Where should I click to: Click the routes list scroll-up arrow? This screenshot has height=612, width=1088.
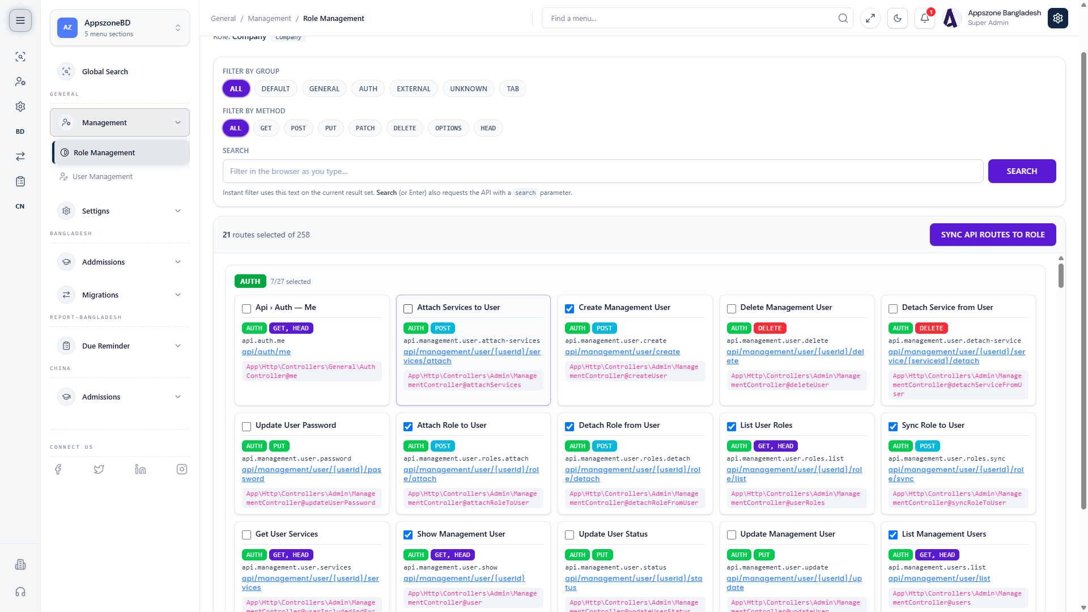[x=1061, y=258]
